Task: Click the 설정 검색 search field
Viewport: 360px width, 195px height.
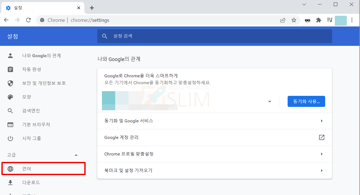Action: coord(215,36)
